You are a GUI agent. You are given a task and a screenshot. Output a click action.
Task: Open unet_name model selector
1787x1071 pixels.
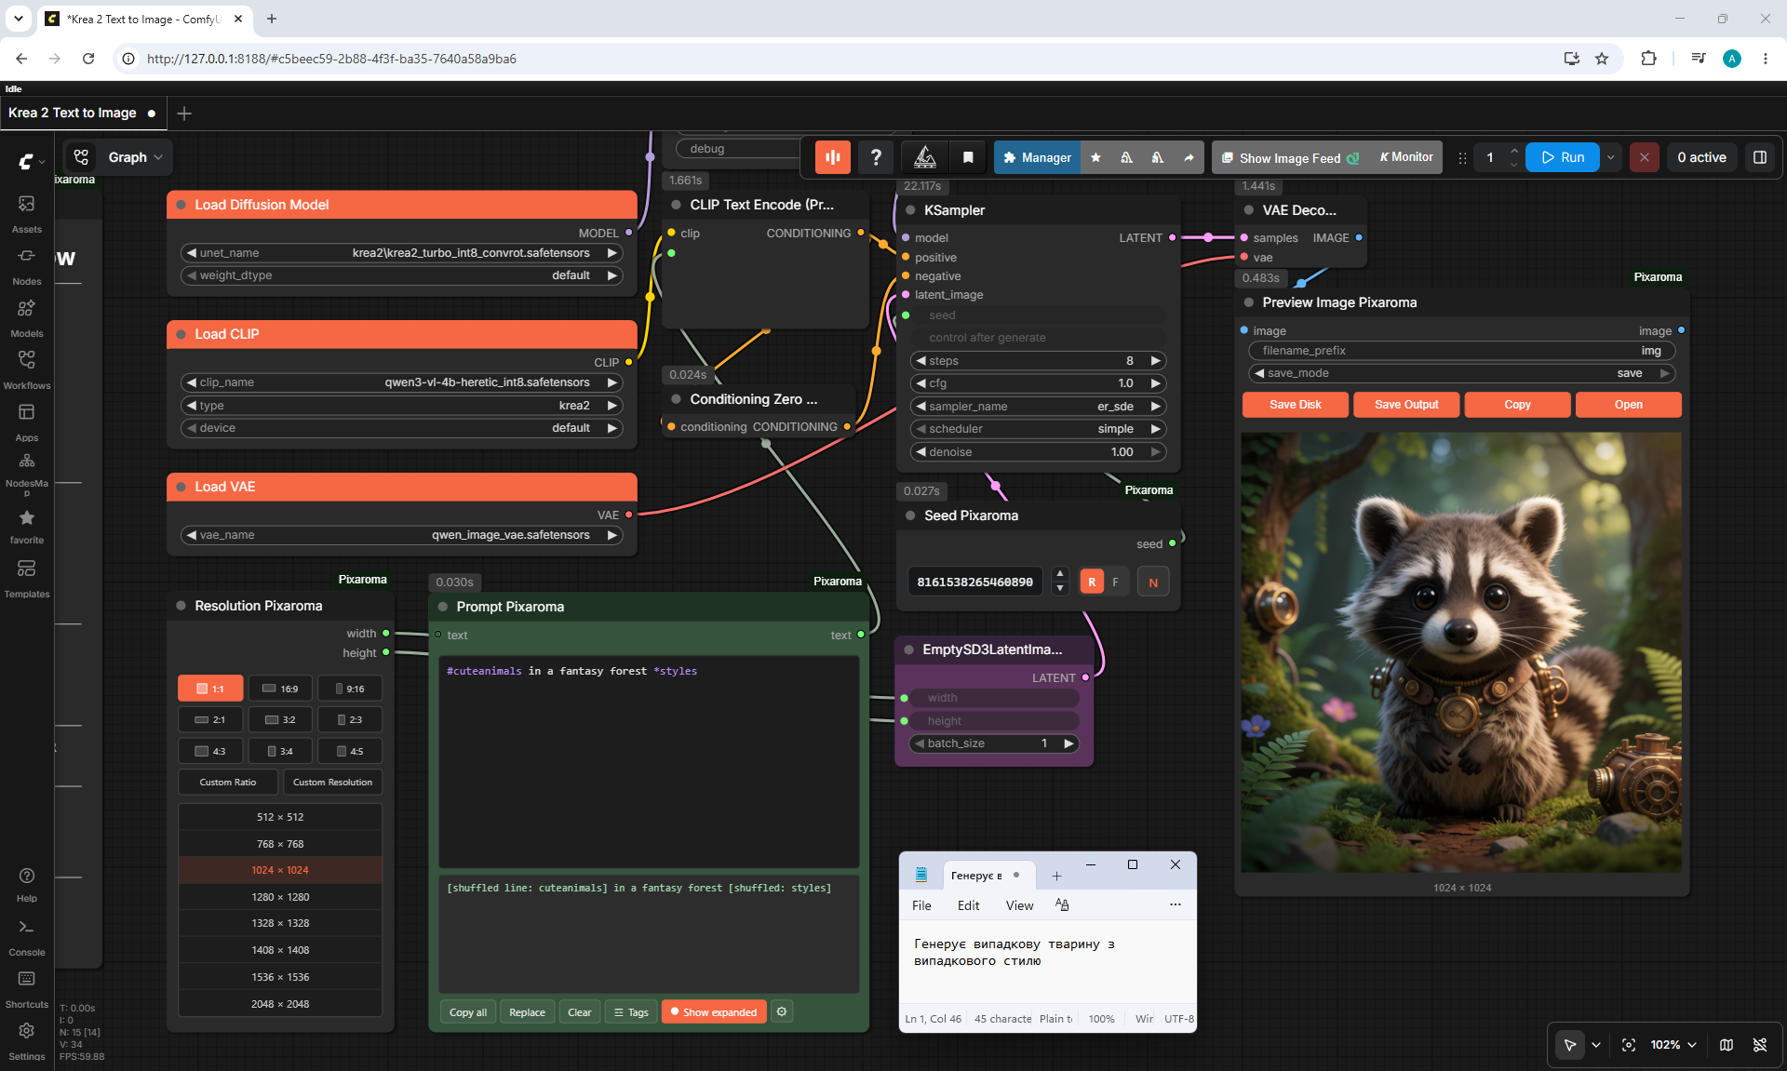click(401, 252)
